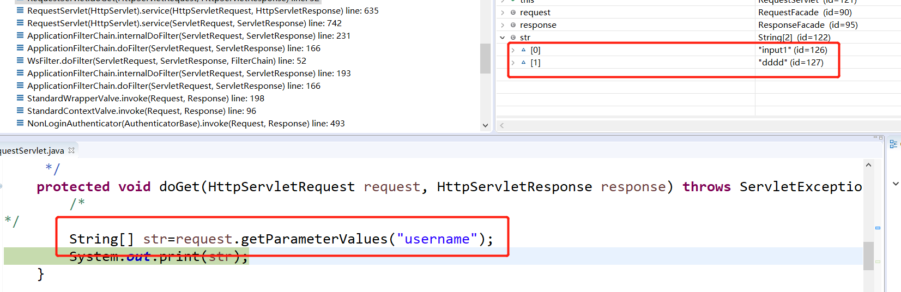Close the RequestServlet.java editor tab
901x292 pixels.
click(x=71, y=150)
